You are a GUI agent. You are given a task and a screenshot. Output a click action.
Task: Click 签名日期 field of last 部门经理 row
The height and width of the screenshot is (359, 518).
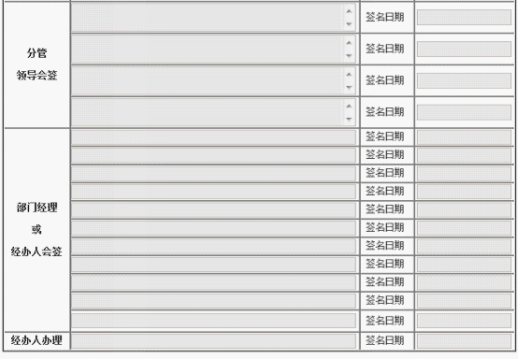[464, 321]
